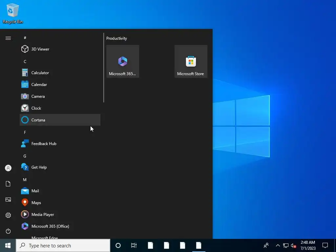The image size is (336, 252).
Task: Expand the Start menu hamburger button
Action: tap(8, 38)
